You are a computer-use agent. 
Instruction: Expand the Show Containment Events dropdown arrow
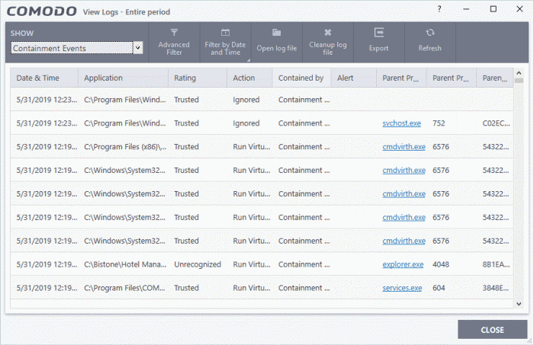coord(137,48)
